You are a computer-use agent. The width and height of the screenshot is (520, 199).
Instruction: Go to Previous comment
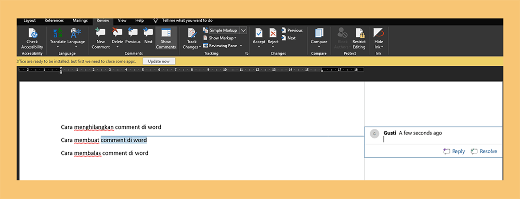(x=133, y=36)
